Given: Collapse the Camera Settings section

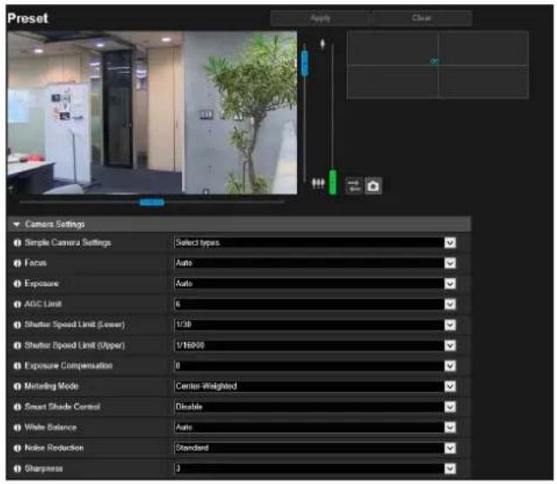Looking at the screenshot, I should pyautogui.click(x=17, y=224).
